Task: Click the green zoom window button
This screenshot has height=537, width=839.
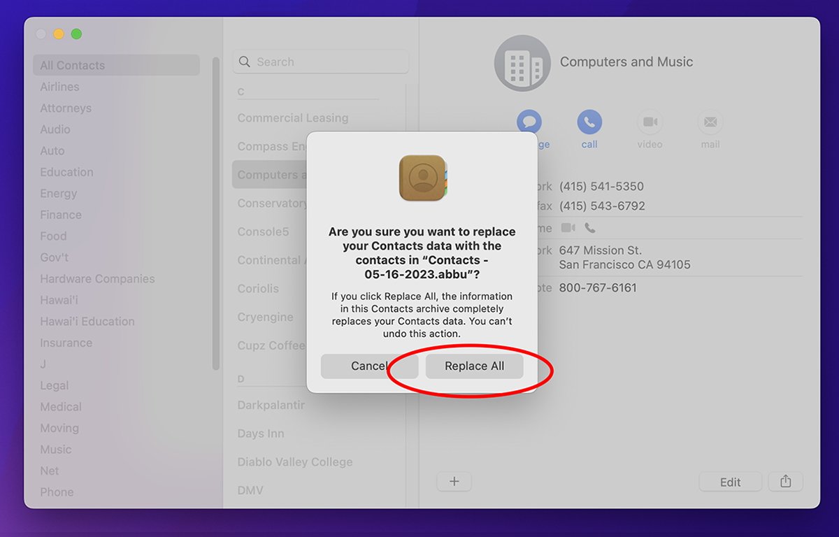Action: 77,34
